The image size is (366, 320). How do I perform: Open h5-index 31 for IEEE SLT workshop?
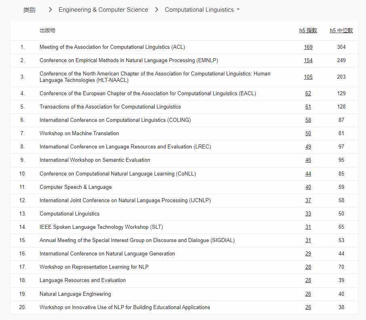(x=308, y=227)
